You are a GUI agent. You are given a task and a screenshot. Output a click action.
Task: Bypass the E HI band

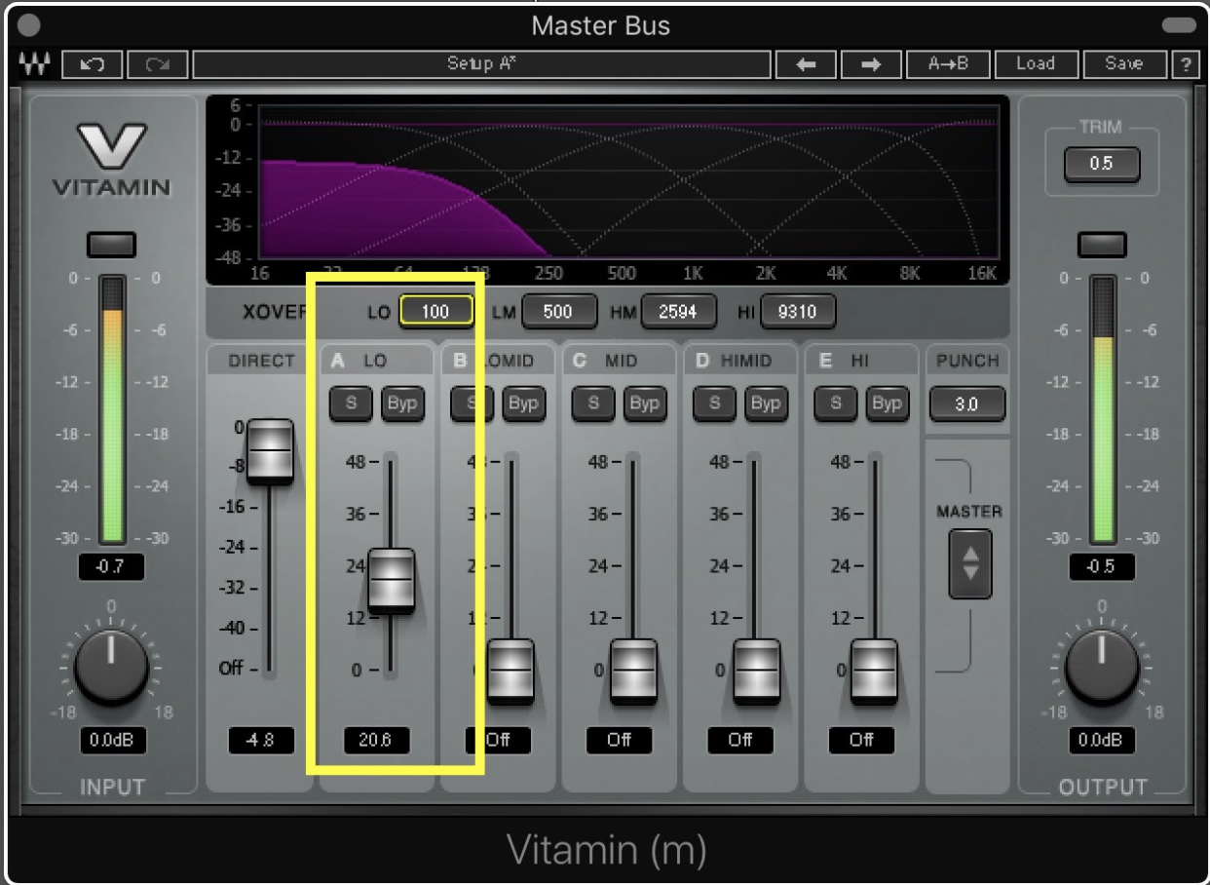[x=886, y=404]
